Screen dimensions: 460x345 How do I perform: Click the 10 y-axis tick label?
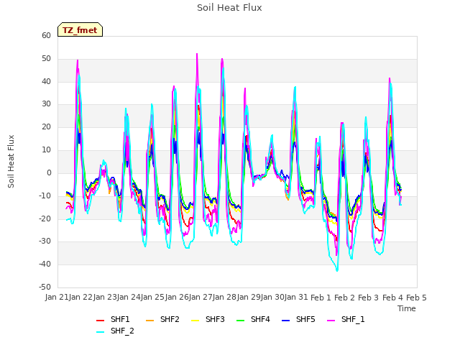click(x=46, y=150)
